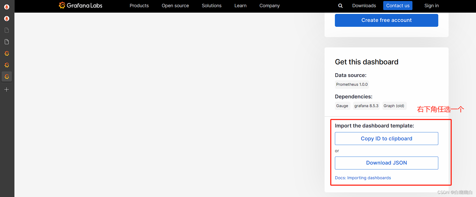Screen dimensions: 476x197
Task: Open the second Prometheus flame tab in sidebar
Action: (7, 19)
